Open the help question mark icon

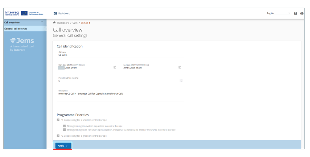(296, 13)
